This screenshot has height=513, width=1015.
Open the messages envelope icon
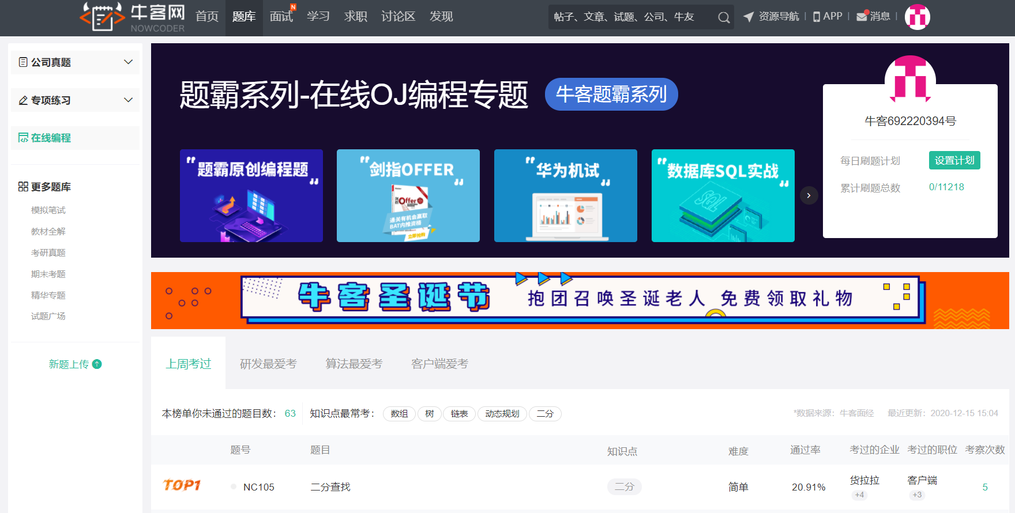point(862,16)
